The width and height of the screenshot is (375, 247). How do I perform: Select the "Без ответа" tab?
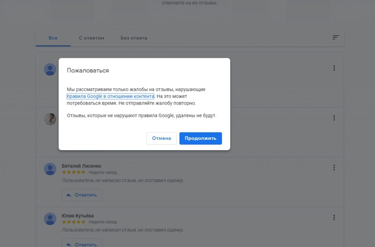(x=134, y=38)
